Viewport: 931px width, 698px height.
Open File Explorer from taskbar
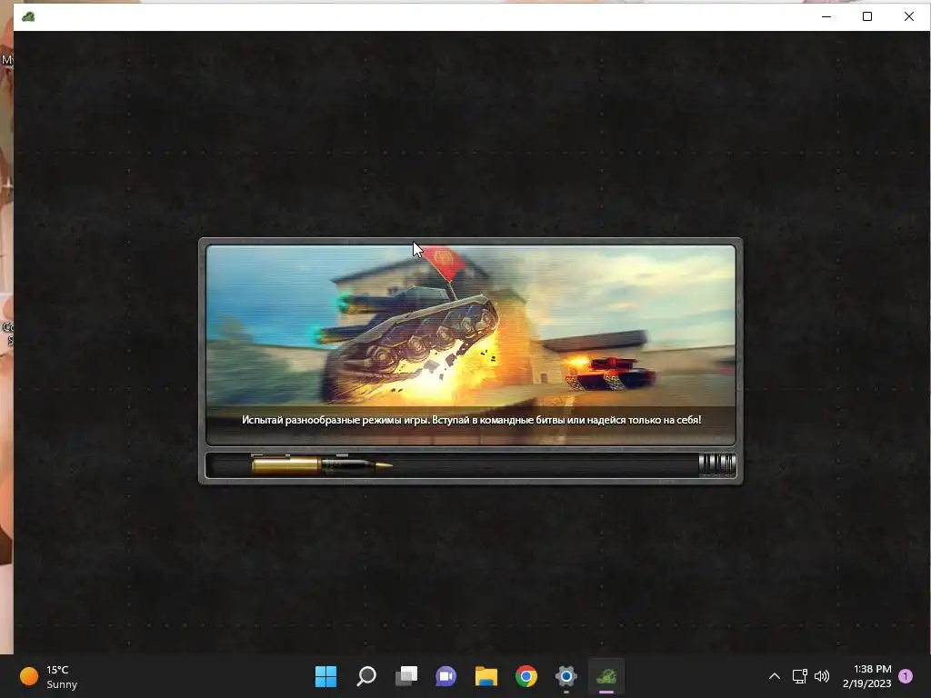point(486,676)
